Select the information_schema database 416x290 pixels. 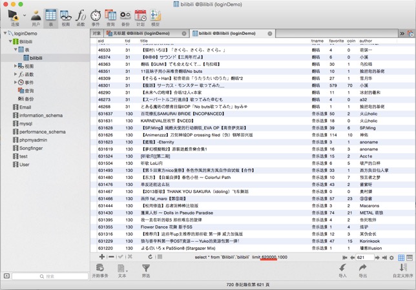click(37, 115)
